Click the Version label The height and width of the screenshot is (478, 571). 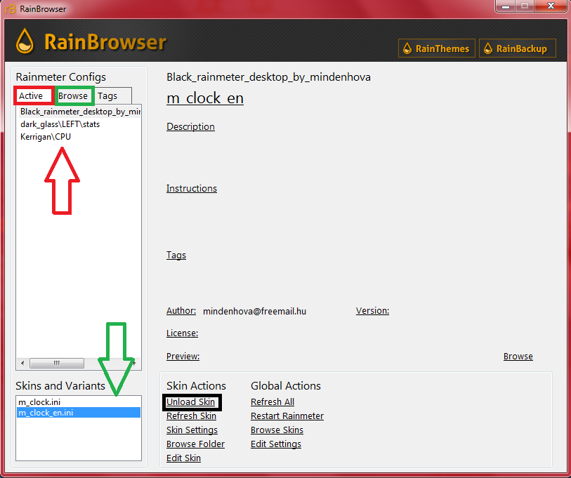[x=372, y=311]
